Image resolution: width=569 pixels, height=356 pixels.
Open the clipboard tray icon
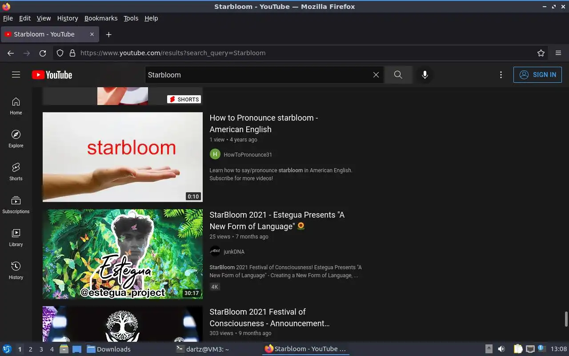[518, 349]
